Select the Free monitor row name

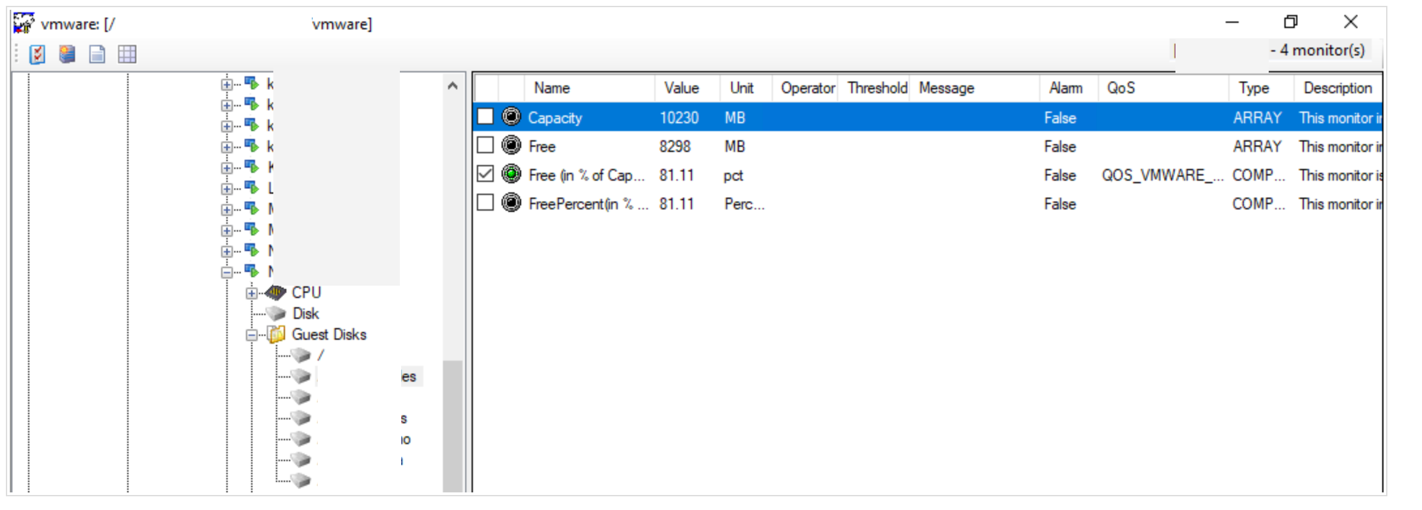(x=542, y=146)
